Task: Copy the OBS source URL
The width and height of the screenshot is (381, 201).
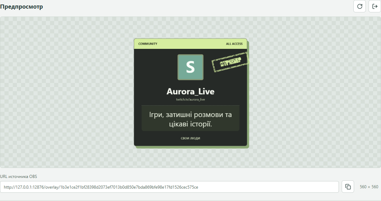Action: [348, 187]
